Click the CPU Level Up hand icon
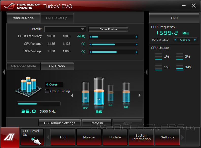Image resolution: width=201 pixels, height=148 pixels. (36, 141)
